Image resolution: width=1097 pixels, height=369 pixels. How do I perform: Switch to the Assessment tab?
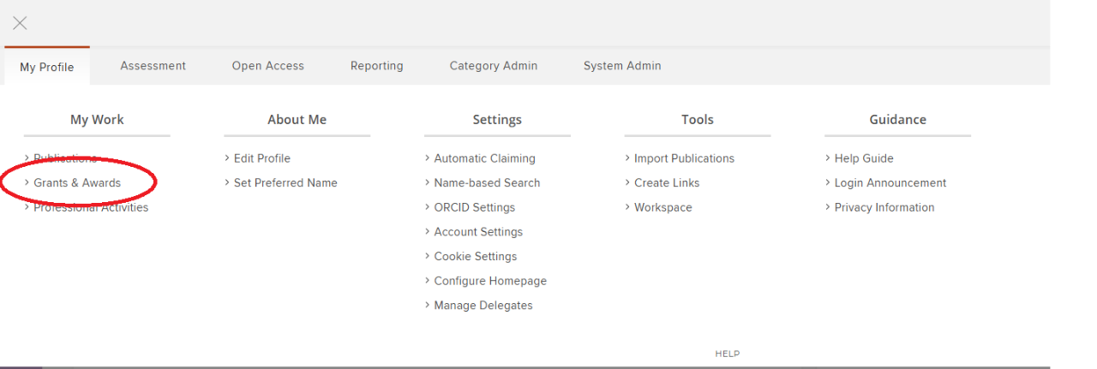pos(153,66)
